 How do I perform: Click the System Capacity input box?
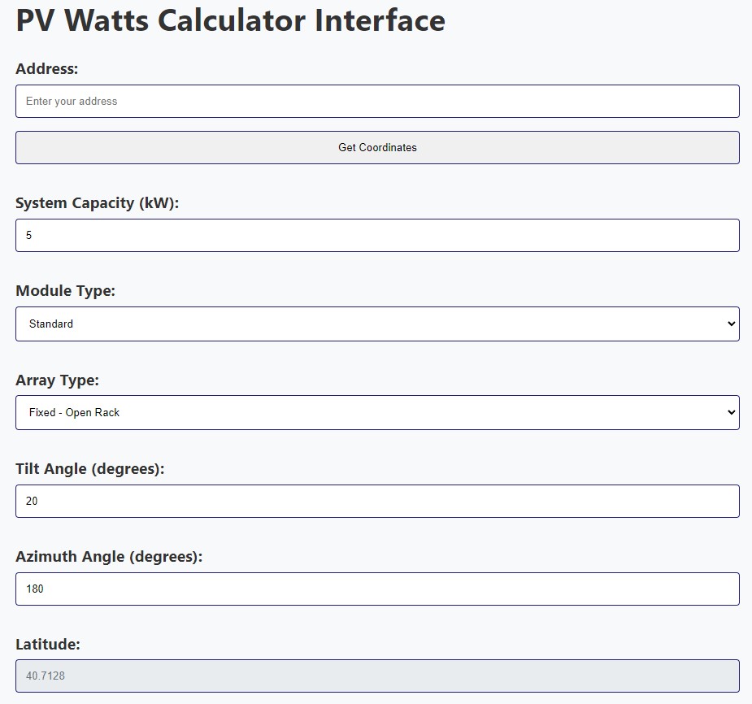click(x=376, y=235)
